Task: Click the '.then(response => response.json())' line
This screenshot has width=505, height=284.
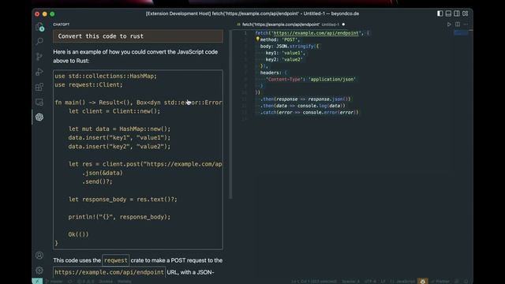Action: (305, 99)
